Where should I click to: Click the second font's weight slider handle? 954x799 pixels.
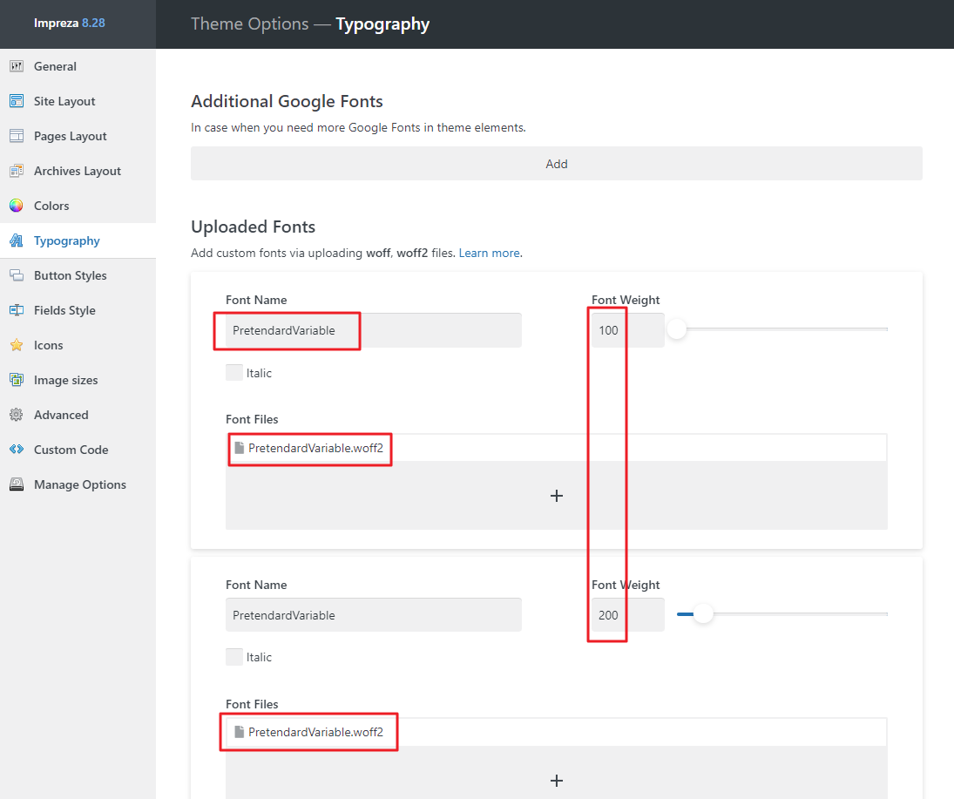coord(703,614)
